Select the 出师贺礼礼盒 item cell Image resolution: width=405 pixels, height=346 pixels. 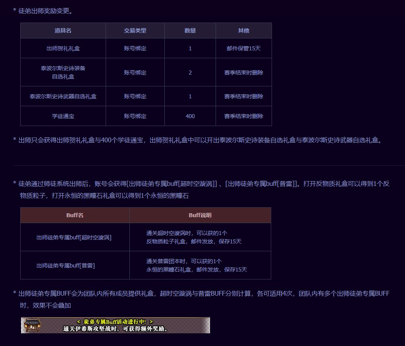pyautogui.click(x=63, y=49)
